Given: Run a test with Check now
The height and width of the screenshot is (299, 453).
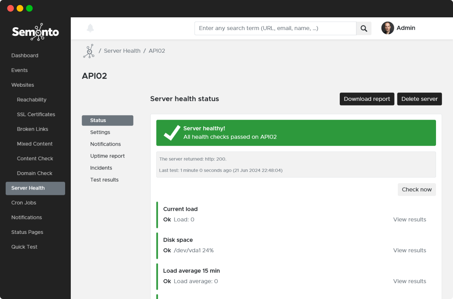Looking at the screenshot, I should point(417,190).
